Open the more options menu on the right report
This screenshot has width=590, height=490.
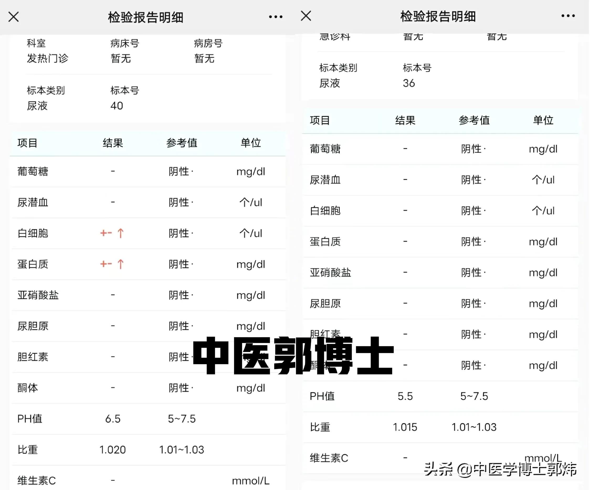(568, 16)
